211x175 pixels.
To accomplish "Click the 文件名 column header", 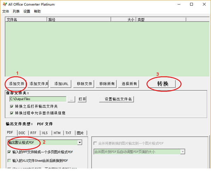I will point(26,20).
